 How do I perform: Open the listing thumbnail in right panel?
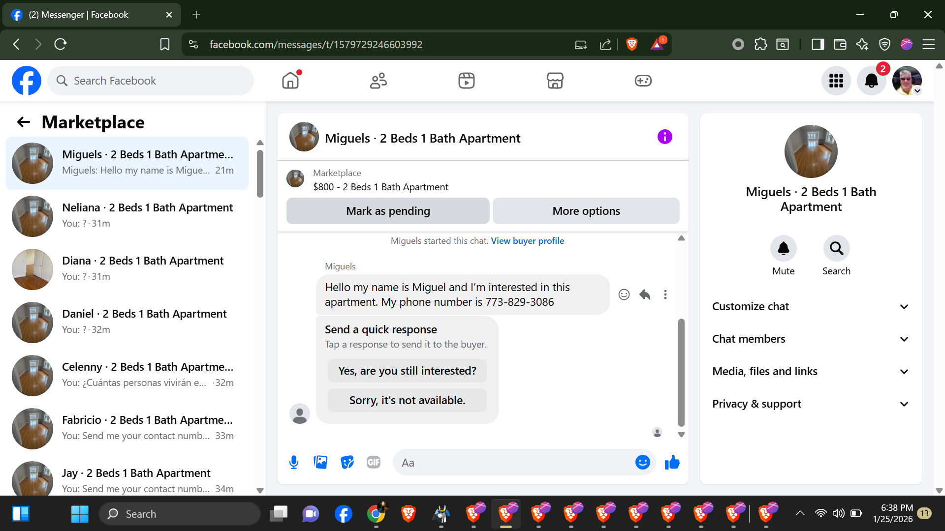tap(811, 151)
